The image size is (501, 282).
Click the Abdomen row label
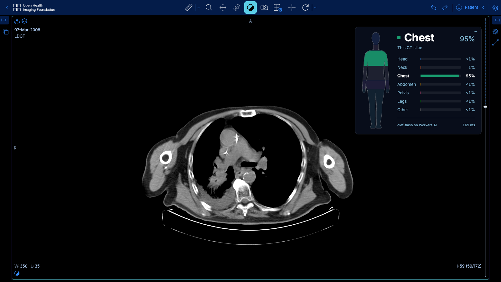coord(407,84)
